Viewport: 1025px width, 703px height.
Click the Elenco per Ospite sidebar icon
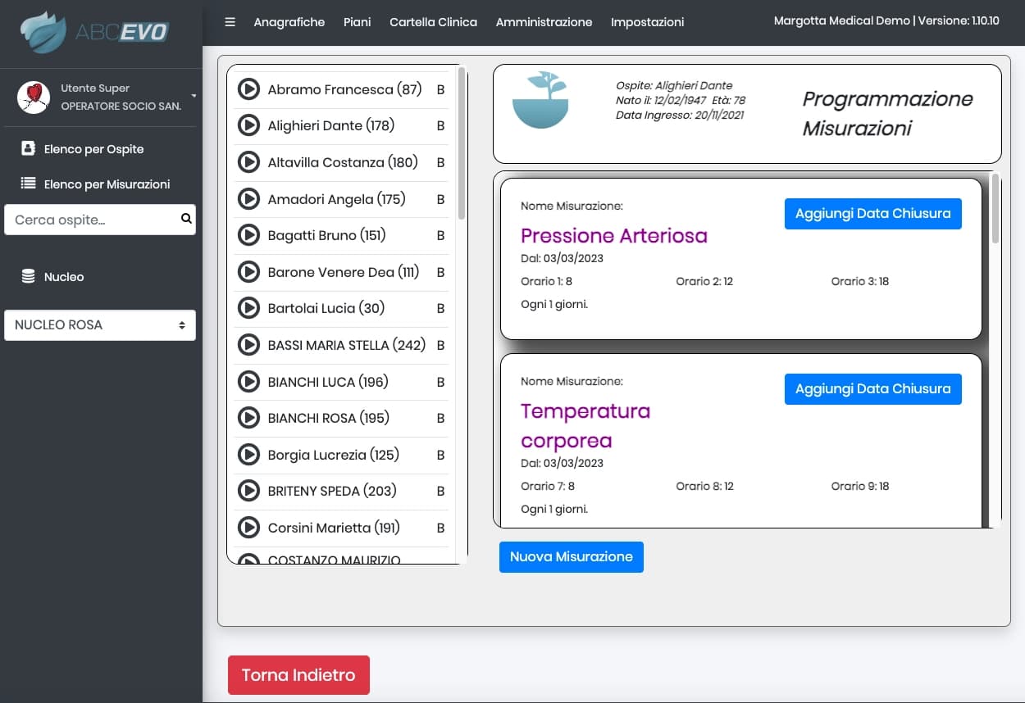point(29,148)
